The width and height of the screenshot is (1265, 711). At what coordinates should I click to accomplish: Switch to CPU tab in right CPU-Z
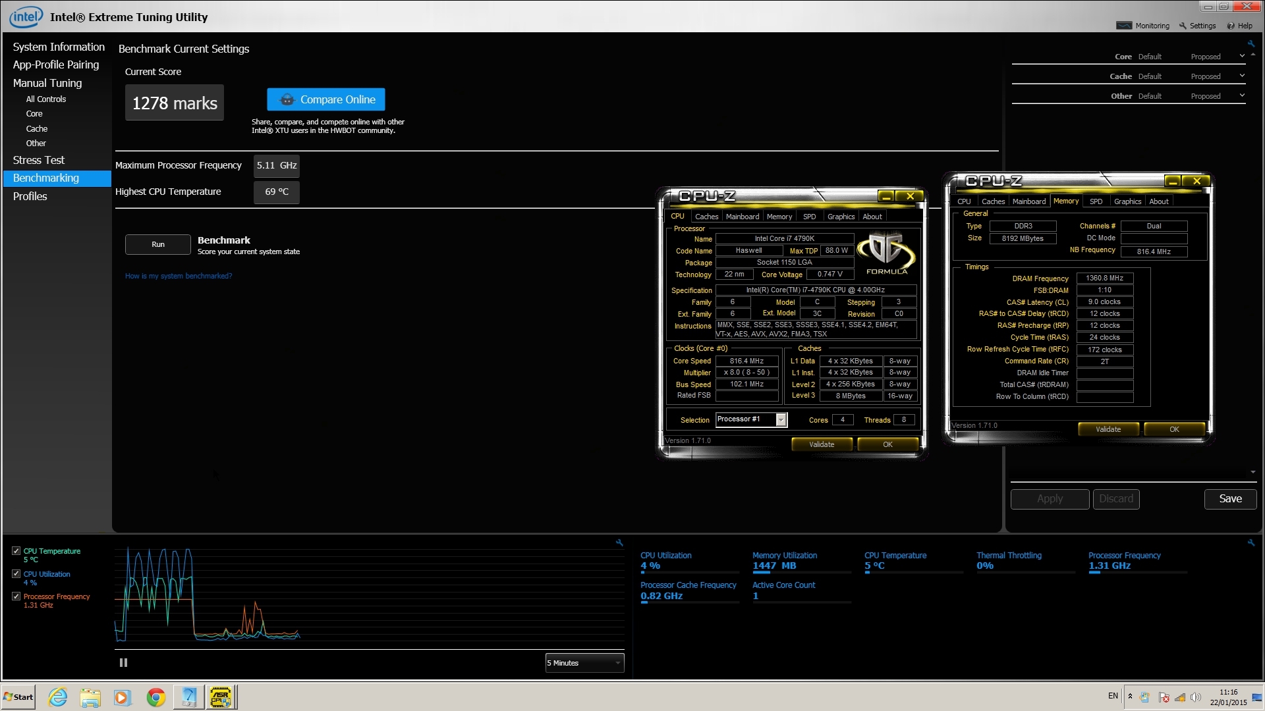964,201
